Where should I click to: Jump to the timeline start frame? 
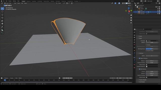[63, 78]
